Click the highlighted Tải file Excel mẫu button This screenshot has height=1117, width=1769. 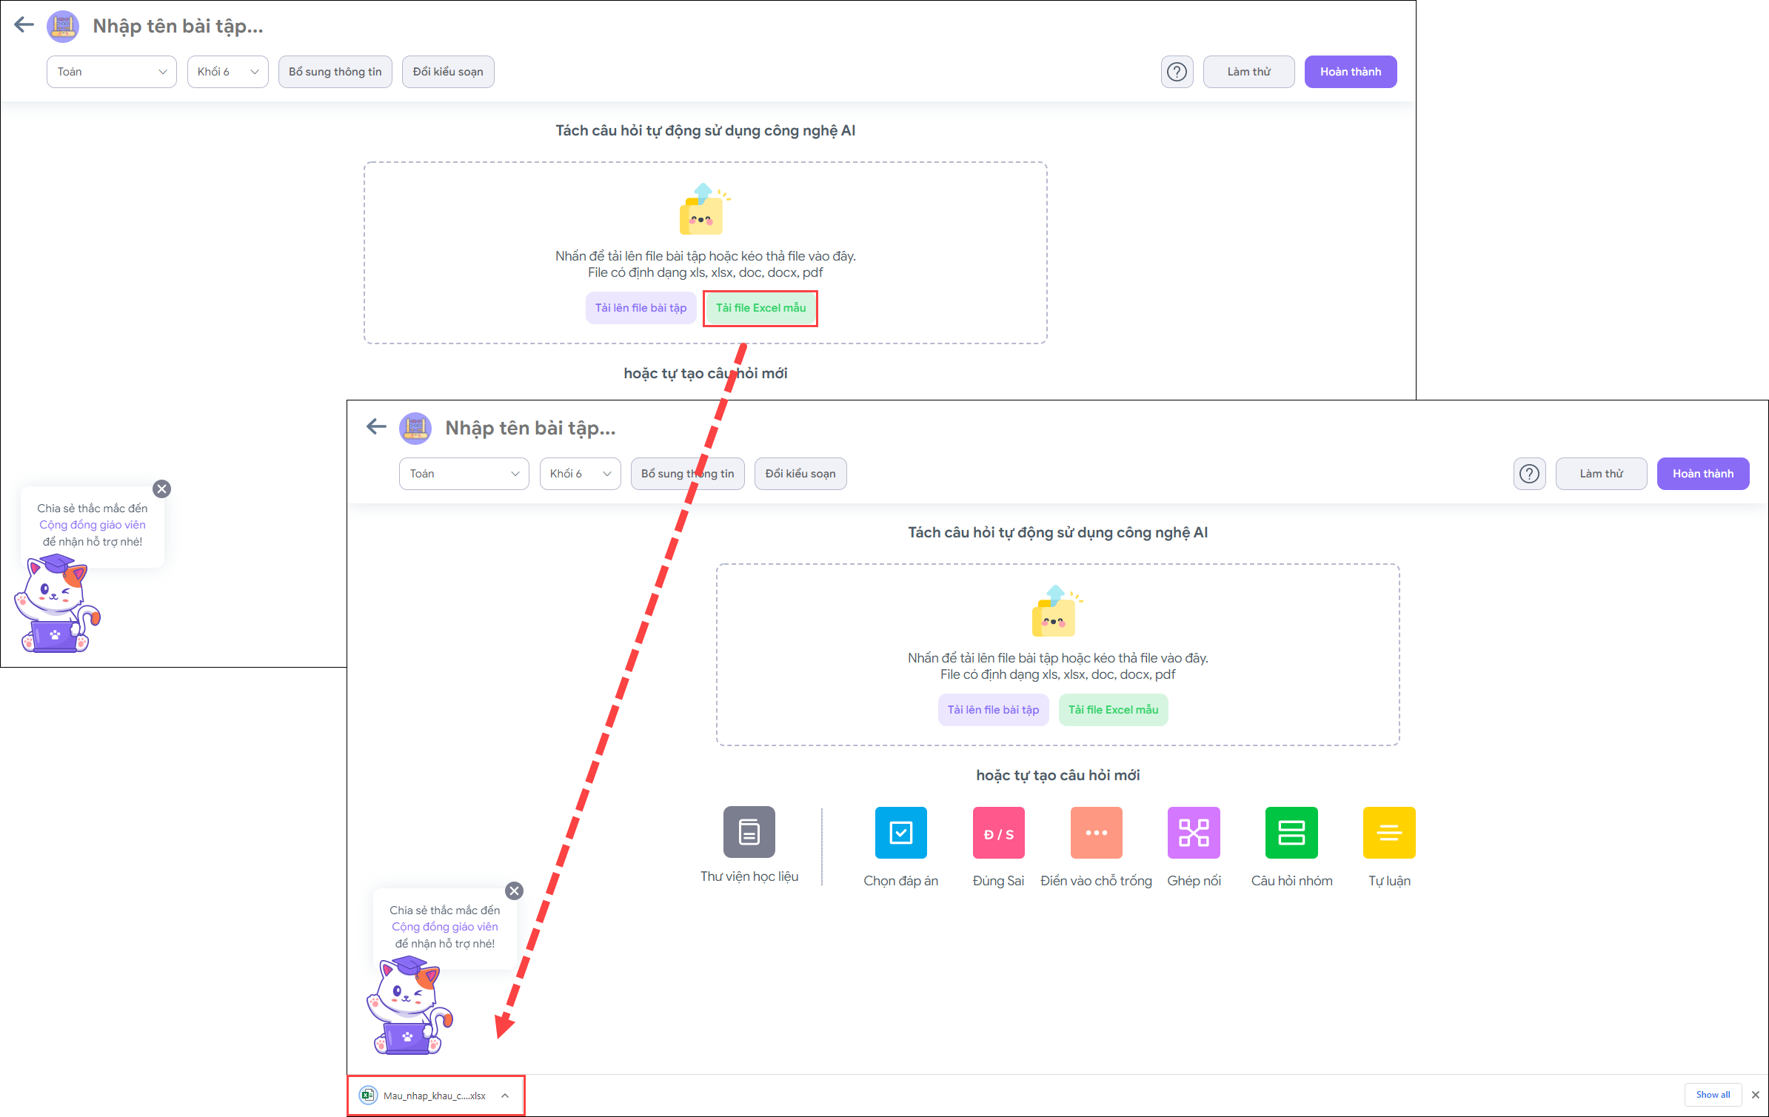tap(760, 308)
